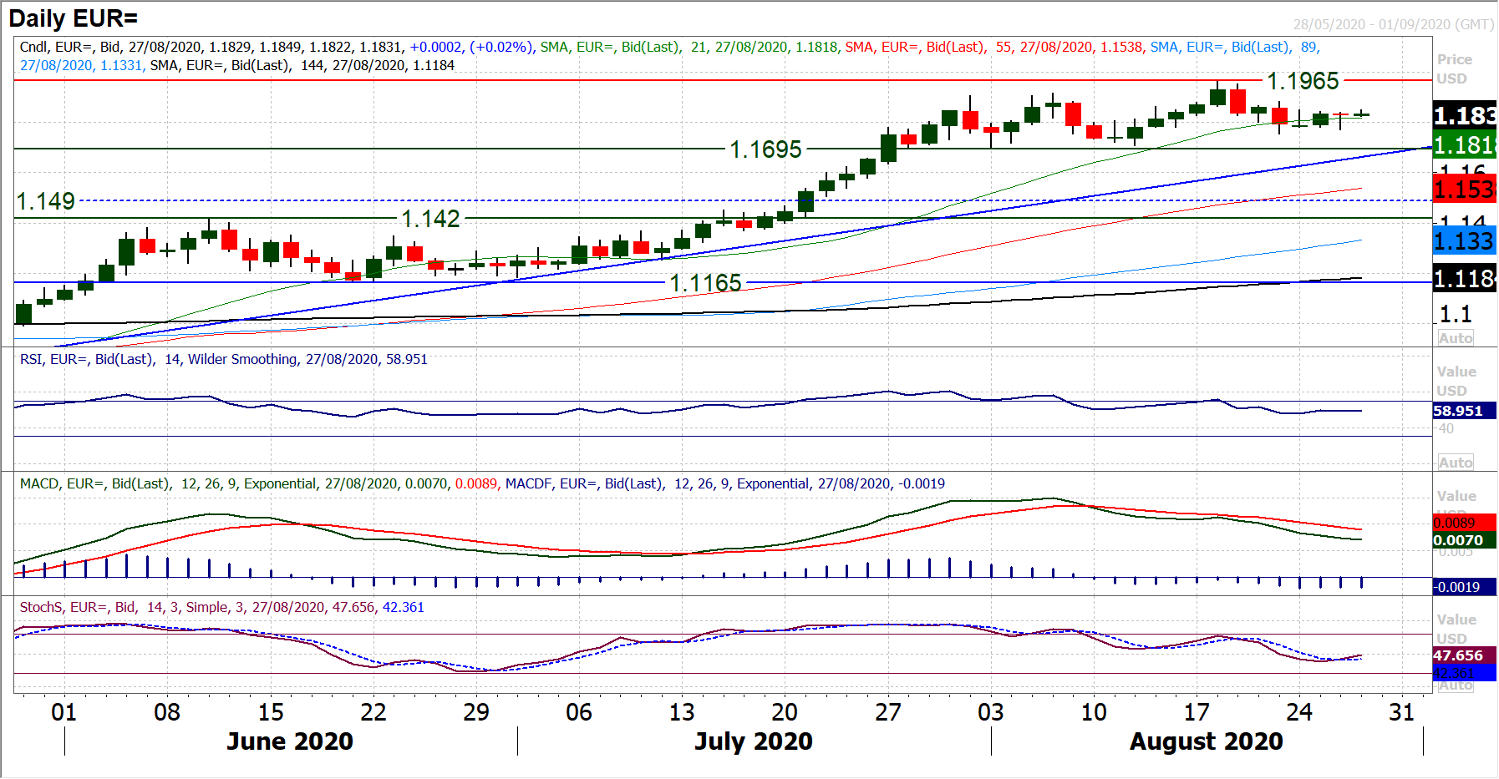Select the 1.1695 horizontal line label
Viewport: 1499px width, 779px height.
coord(765,149)
